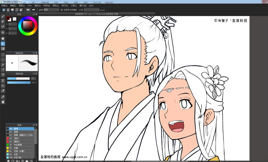Open the expand pixel dropdown

[x=92, y=10]
